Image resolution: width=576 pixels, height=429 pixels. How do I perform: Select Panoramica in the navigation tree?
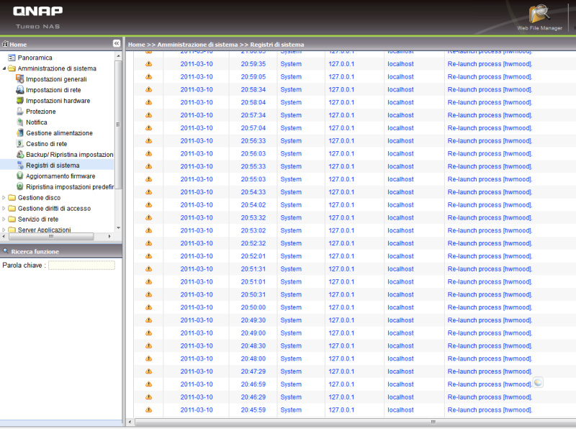pos(35,58)
